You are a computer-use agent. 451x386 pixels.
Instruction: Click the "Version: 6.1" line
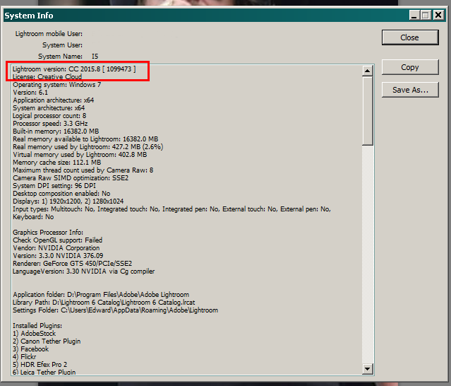tap(30, 93)
